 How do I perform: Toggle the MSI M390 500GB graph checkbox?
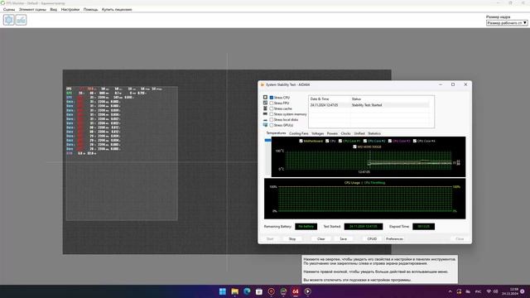(354, 147)
